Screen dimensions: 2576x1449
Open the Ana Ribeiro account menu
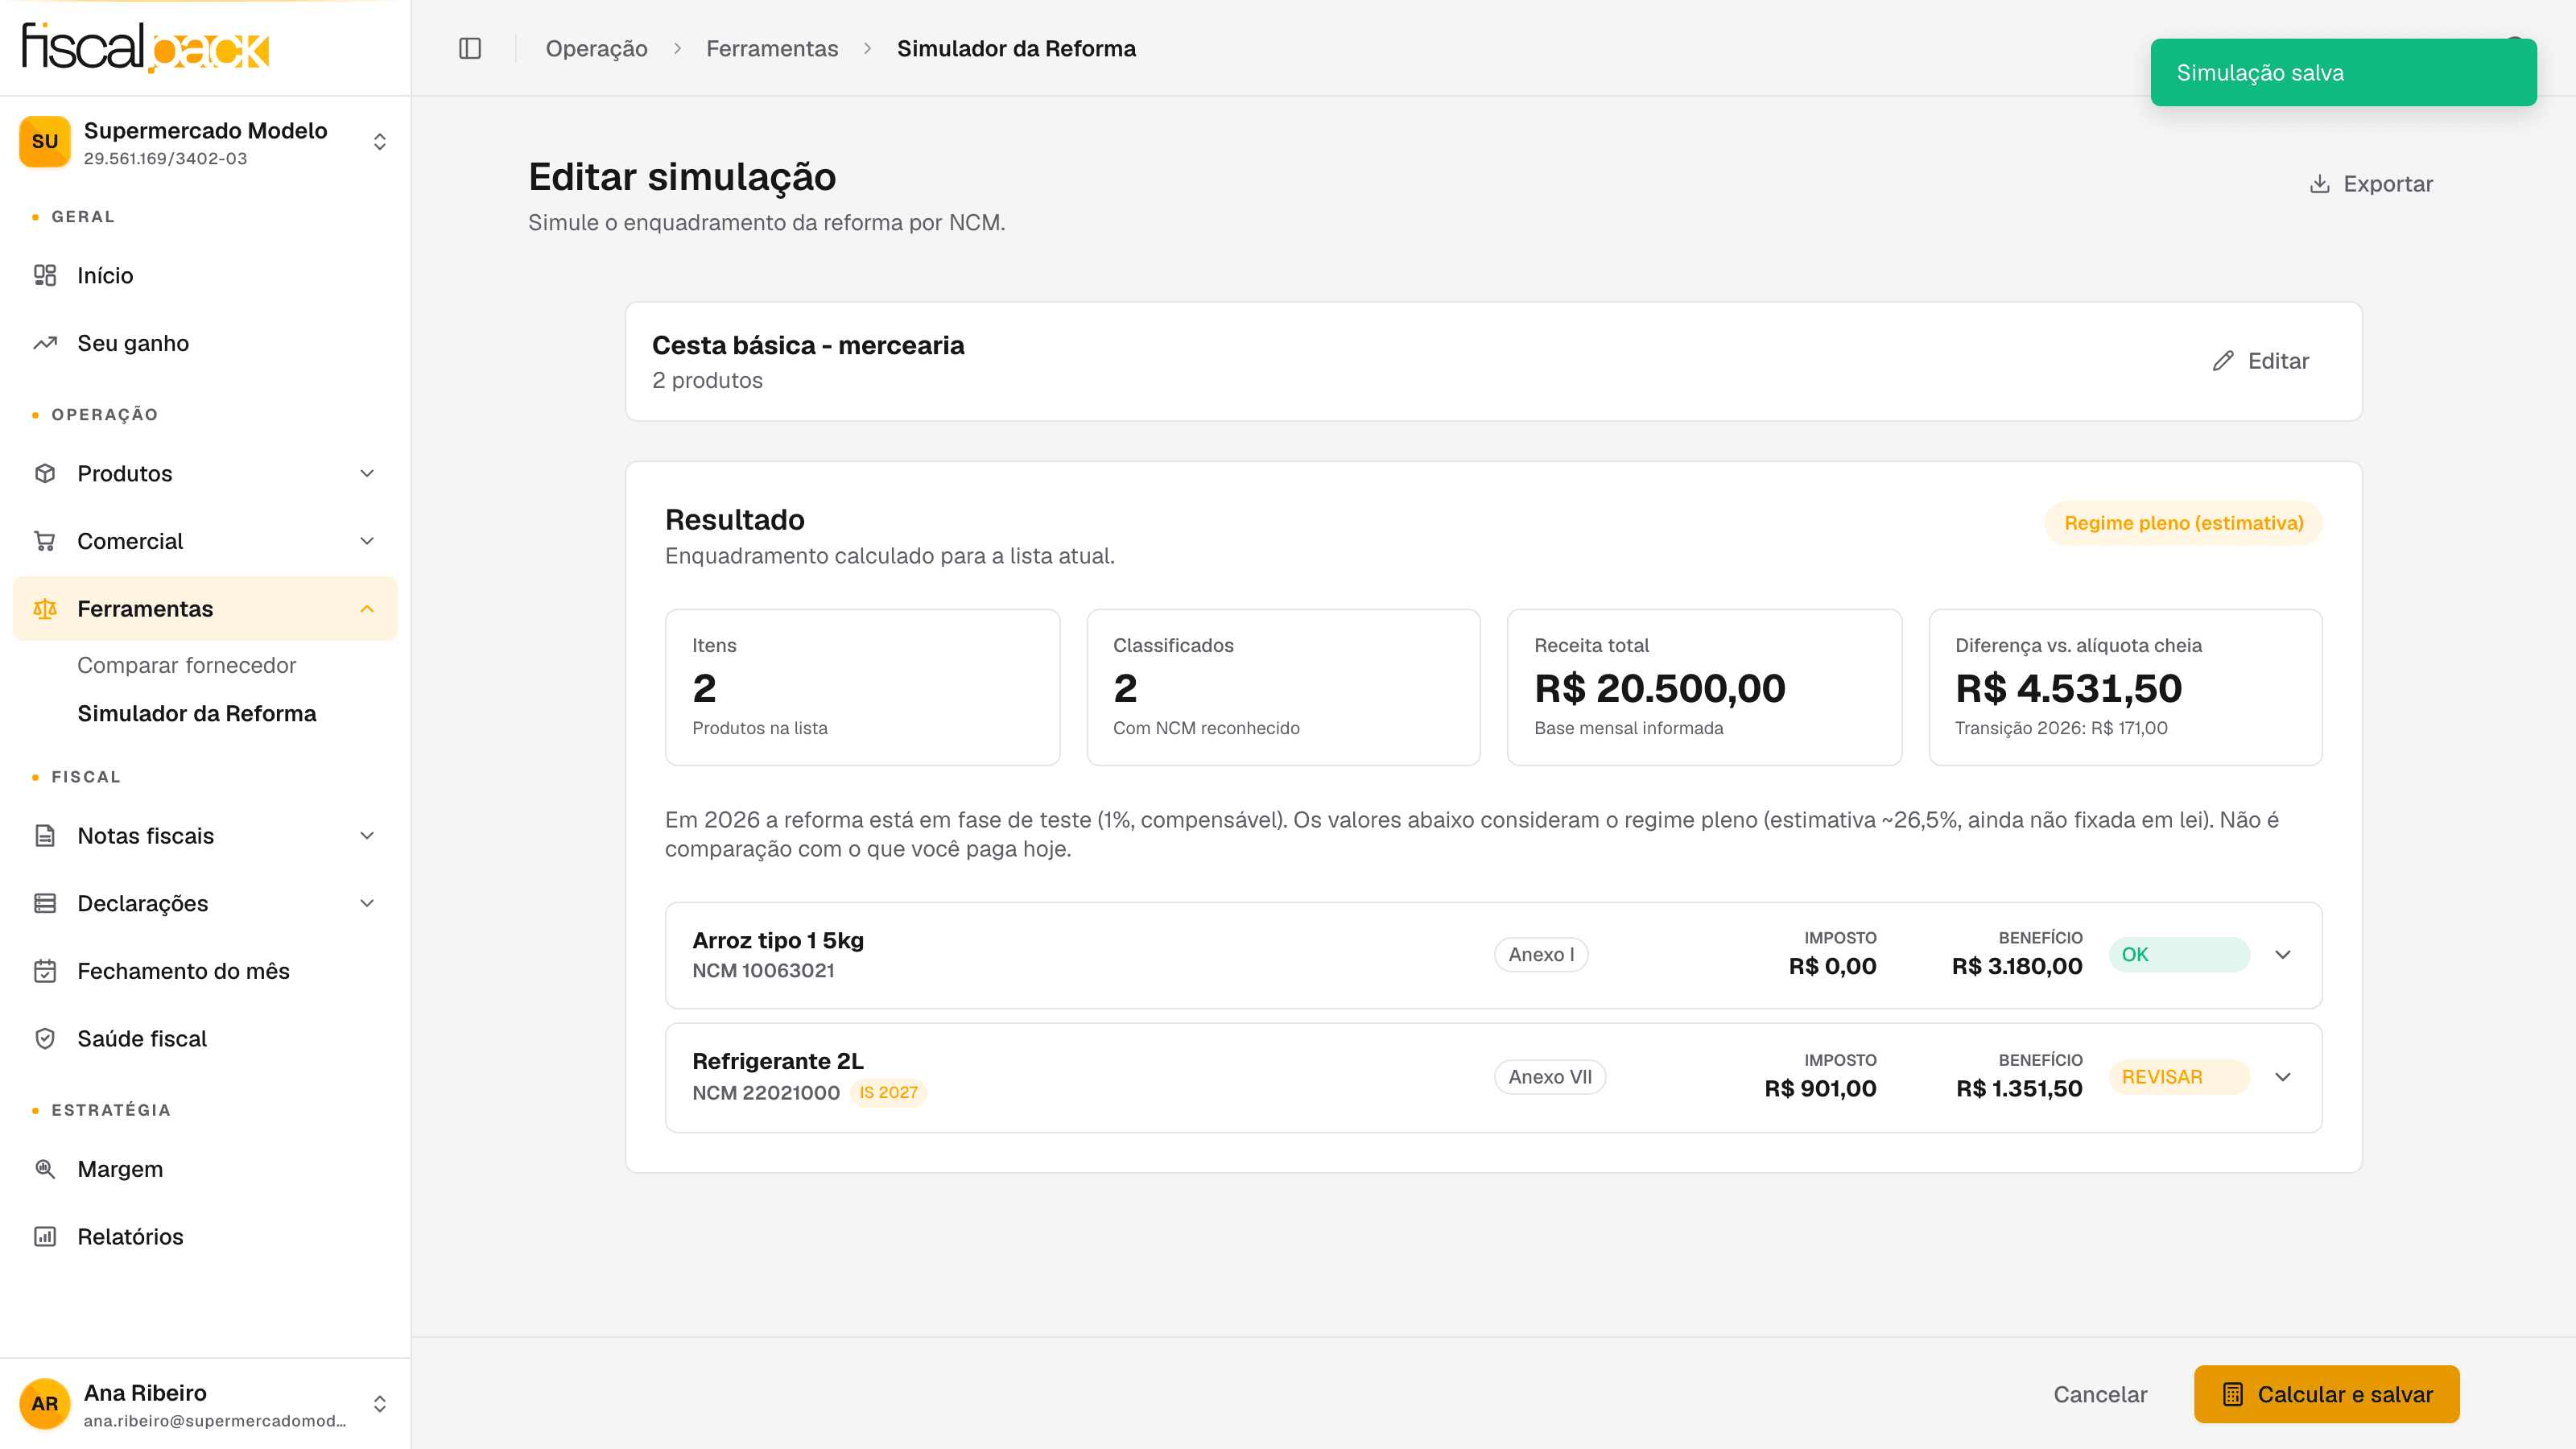coord(205,1403)
